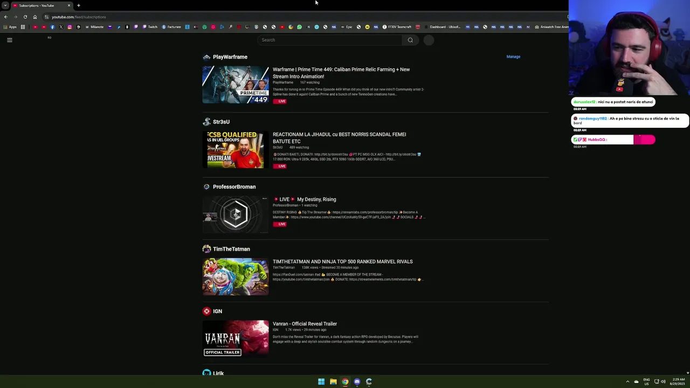Viewport: 690px width, 388px height.
Task: Click the LIVE badge under the Str3sU video
Action: click(280, 166)
